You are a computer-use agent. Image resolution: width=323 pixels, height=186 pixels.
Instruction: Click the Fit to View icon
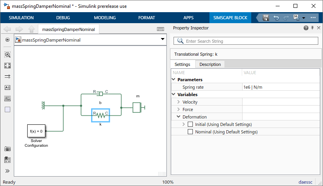(x=7, y=66)
